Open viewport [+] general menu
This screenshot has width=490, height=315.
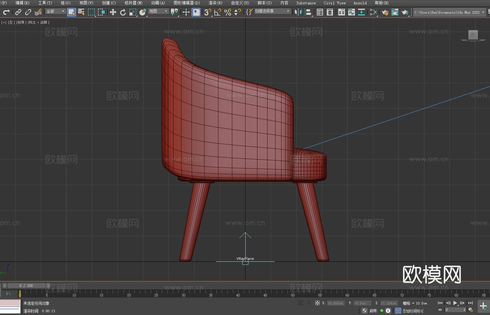(x=4, y=22)
